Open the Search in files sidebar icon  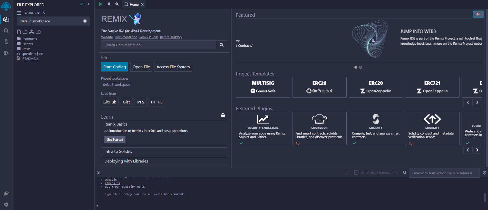[x=6, y=31]
